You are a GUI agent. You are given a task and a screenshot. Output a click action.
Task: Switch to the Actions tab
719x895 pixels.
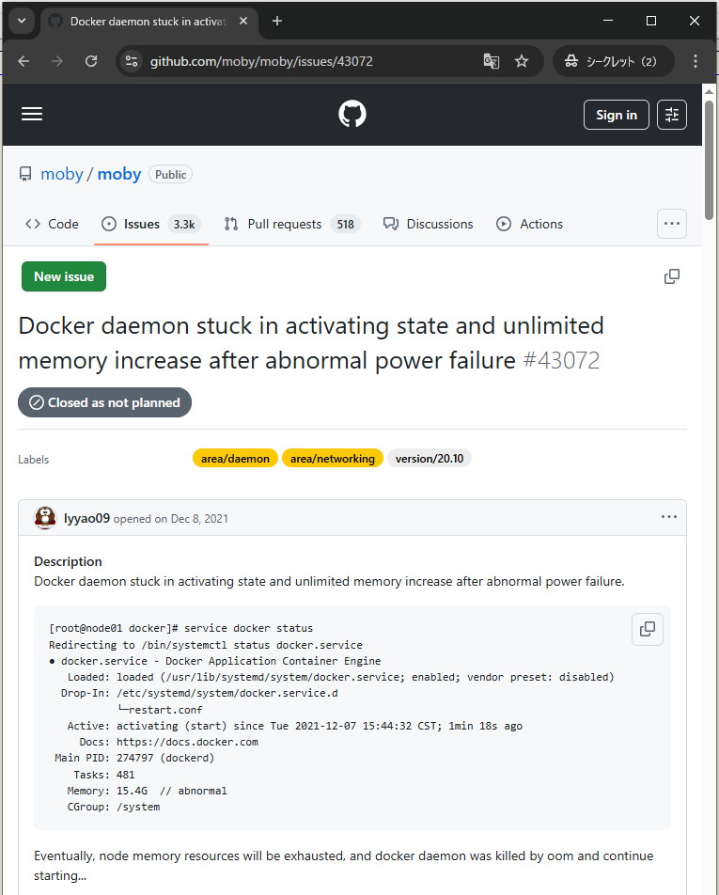click(530, 224)
